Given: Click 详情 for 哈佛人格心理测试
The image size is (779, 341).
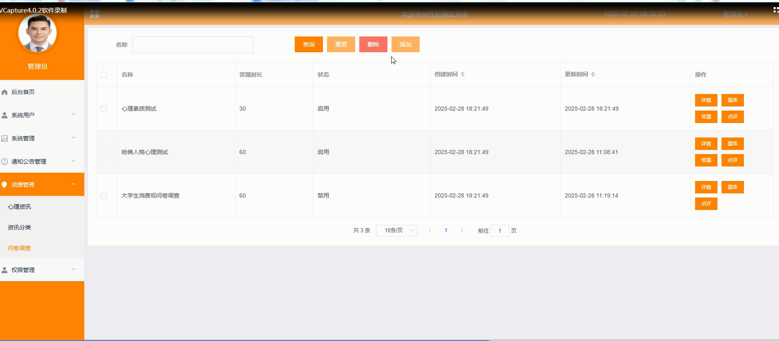Looking at the screenshot, I should [x=706, y=144].
